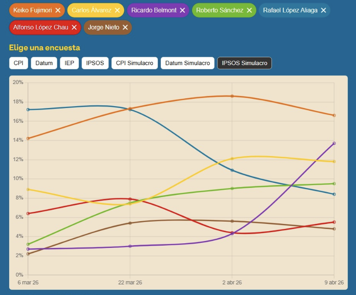Select the CPI poll tab
The height and width of the screenshot is (295, 356).
coord(18,63)
